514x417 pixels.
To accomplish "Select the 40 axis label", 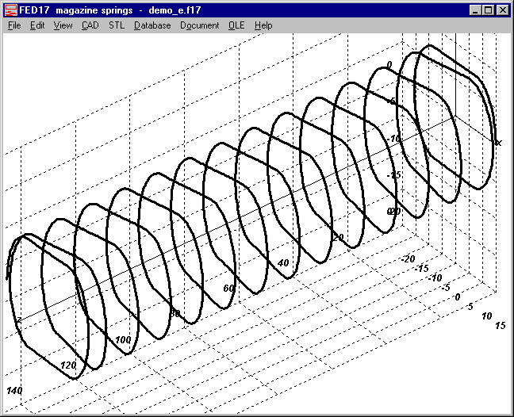I will pyautogui.click(x=284, y=263).
